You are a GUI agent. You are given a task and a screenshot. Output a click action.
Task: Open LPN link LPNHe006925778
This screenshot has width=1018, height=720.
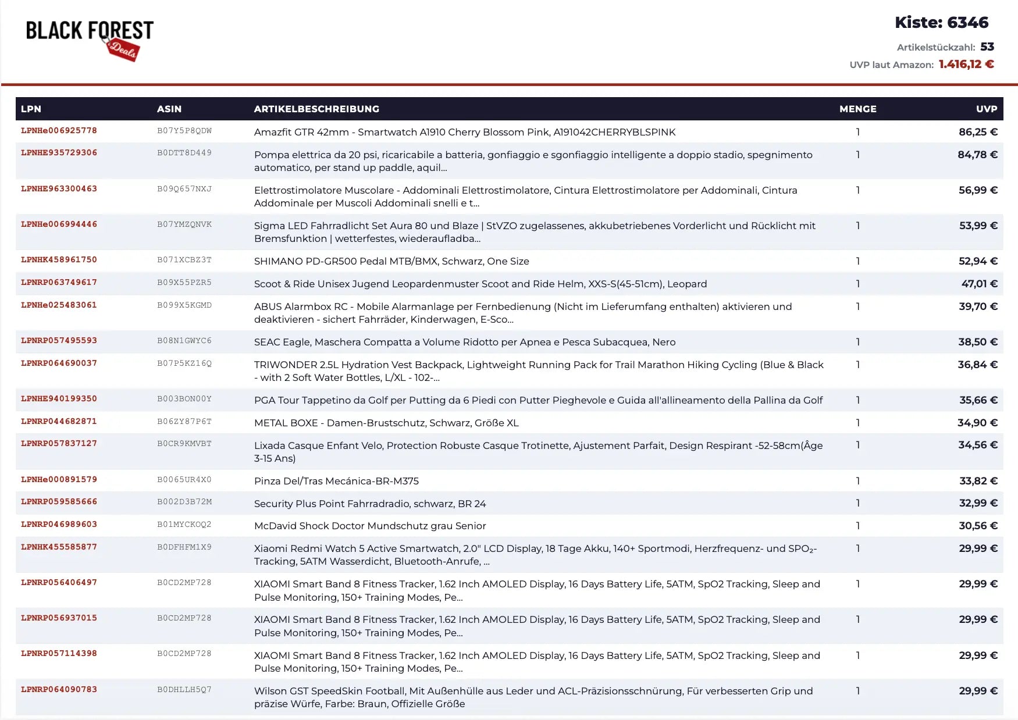pyautogui.click(x=59, y=131)
